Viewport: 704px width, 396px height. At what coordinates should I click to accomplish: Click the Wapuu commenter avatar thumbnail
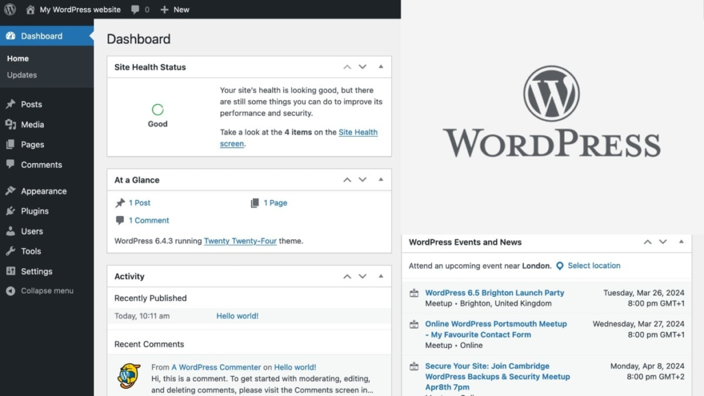tap(129, 376)
